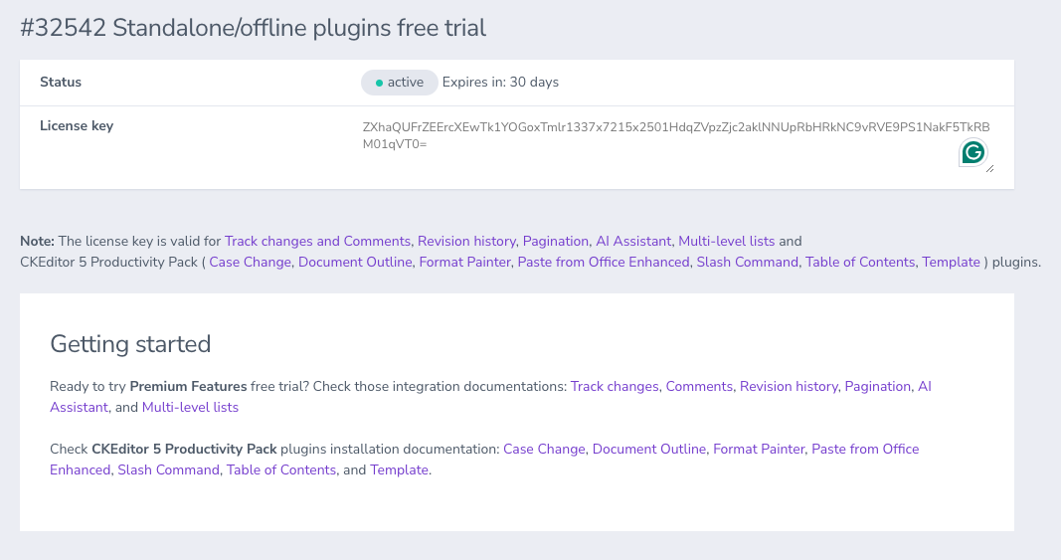Image resolution: width=1061 pixels, height=560 pixels.
Task: Open AI Assistant link in the note
Action: tap(633, 241)
